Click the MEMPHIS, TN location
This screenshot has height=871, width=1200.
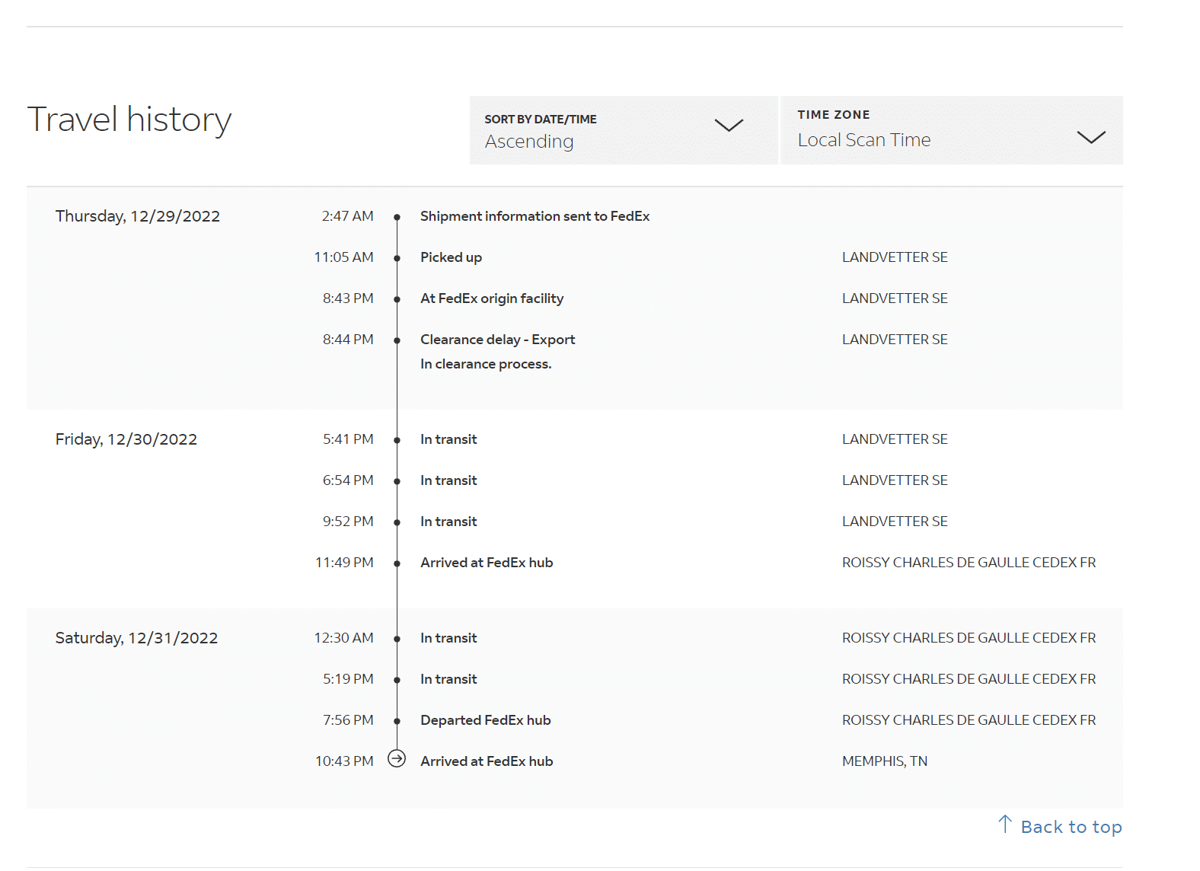point(885,761)
